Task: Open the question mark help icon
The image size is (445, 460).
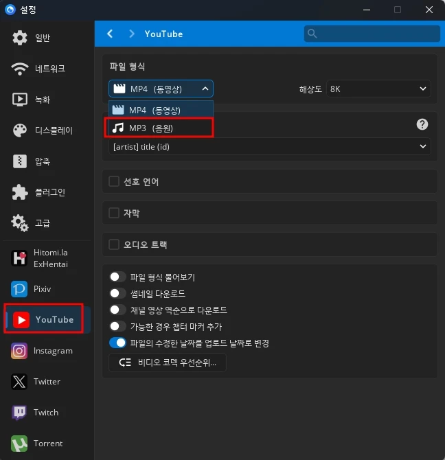Action: pos(422,124)
